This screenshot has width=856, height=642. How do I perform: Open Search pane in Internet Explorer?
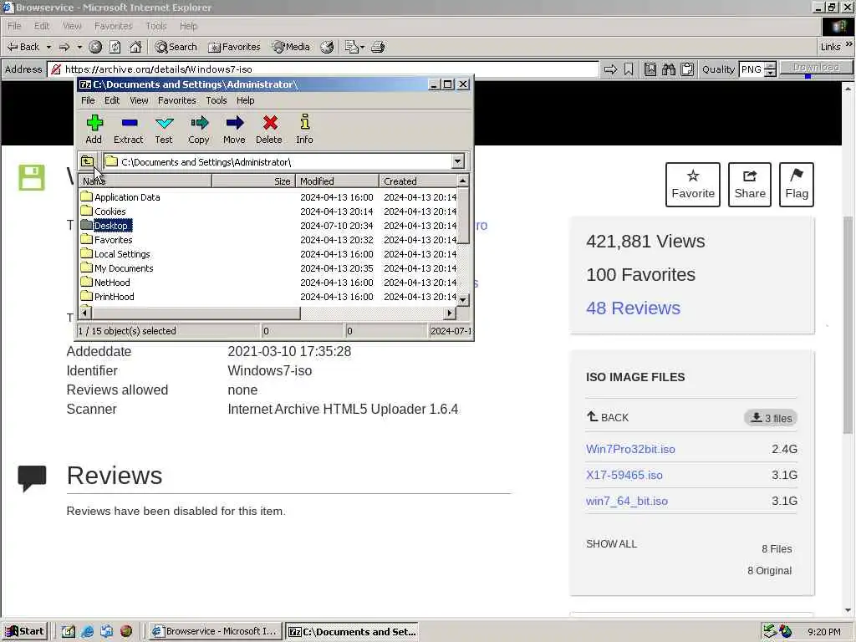176,47
